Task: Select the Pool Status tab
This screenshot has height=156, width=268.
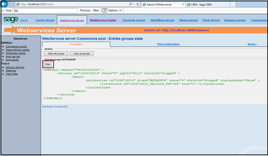Action: [x=76, y=44]
